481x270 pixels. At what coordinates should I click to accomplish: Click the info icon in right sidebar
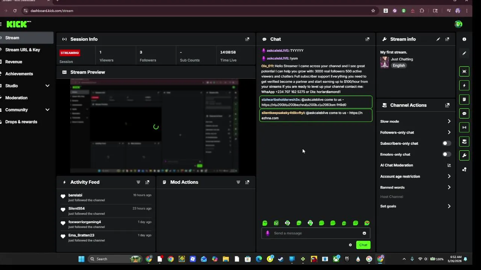click(464, 39)
